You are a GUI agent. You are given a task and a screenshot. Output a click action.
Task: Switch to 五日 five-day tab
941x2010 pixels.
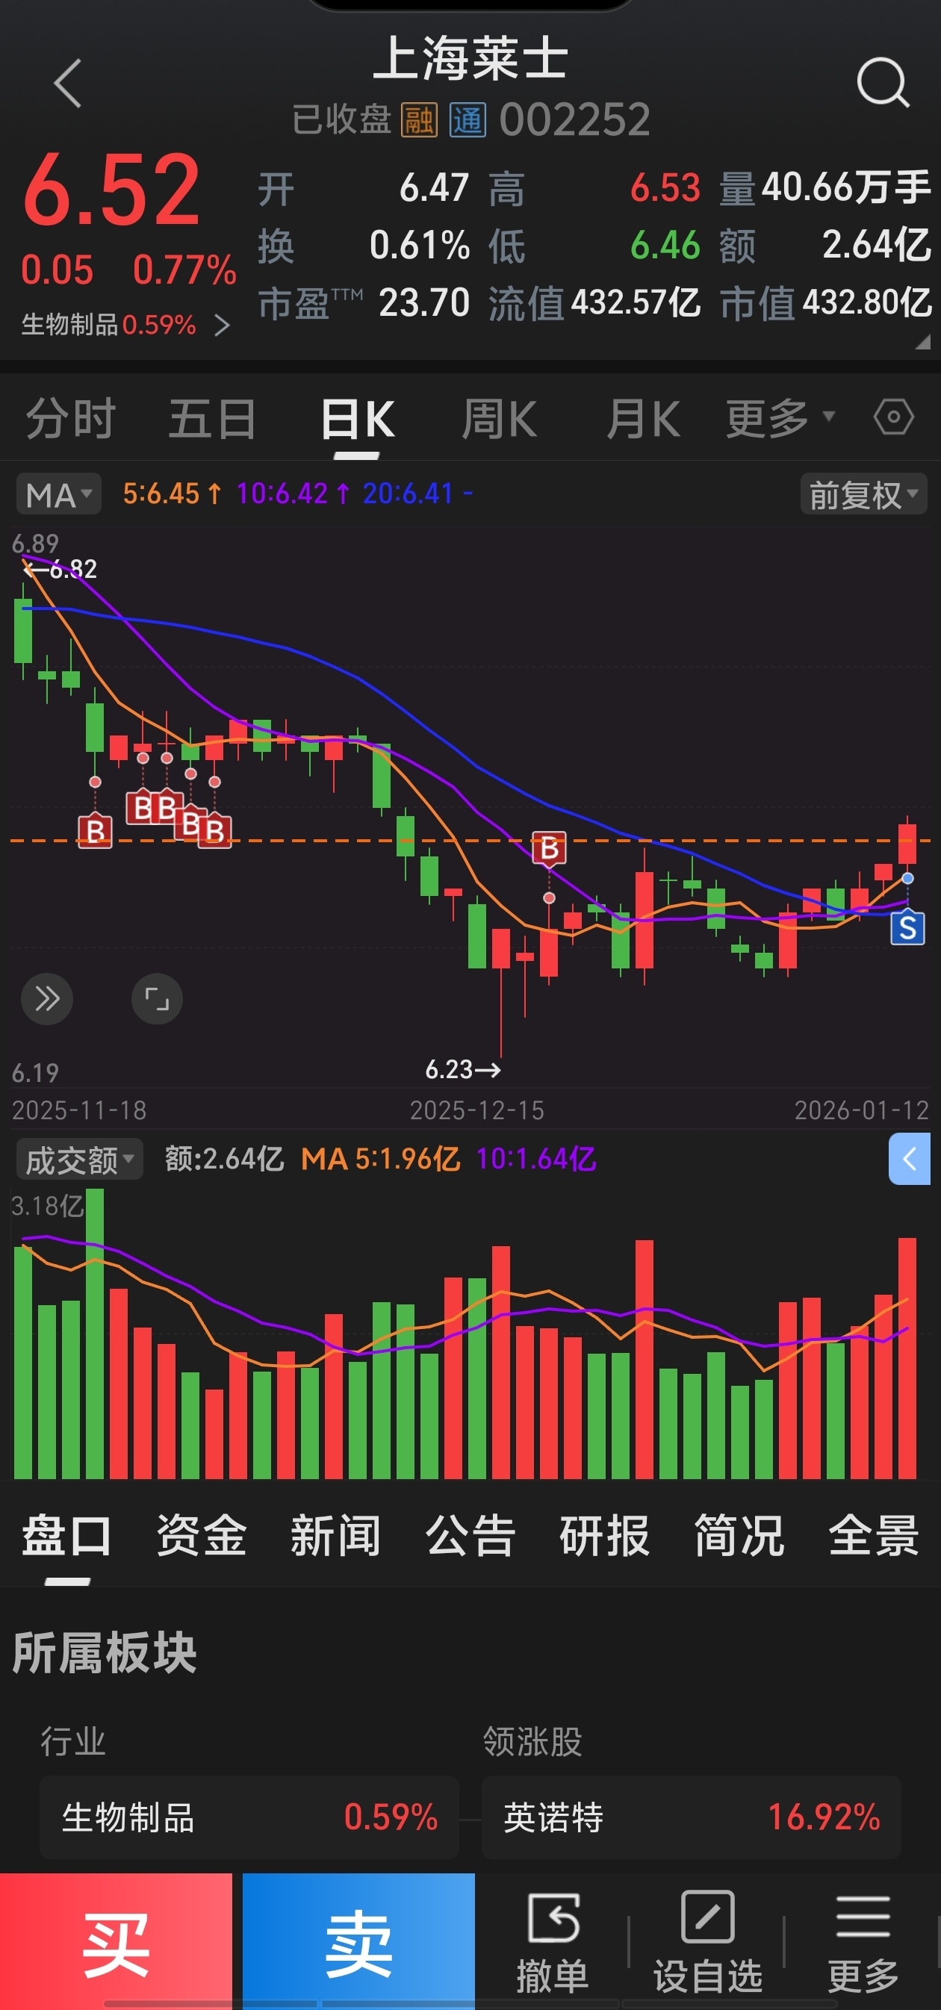point(212,418)
